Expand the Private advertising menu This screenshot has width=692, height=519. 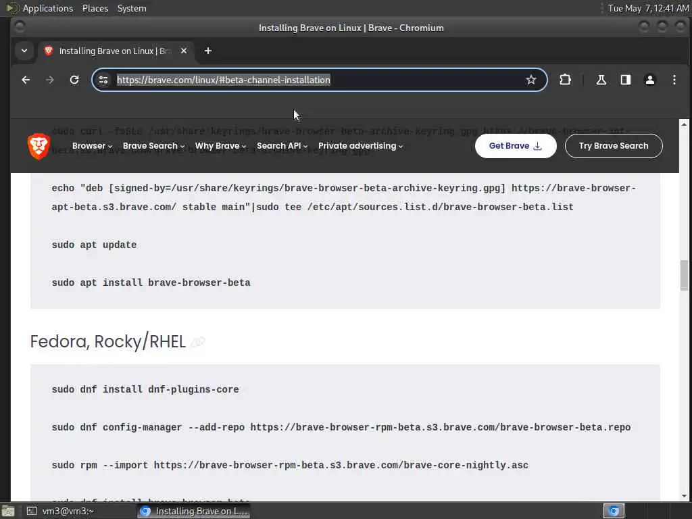pos(361,146)
